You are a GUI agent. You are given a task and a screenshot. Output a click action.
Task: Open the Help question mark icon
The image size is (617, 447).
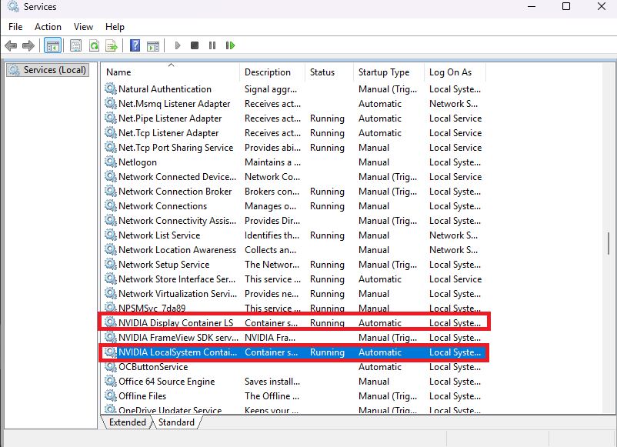click(135, 45)
